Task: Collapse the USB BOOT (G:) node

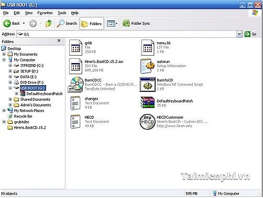Action: click(10, 88)
